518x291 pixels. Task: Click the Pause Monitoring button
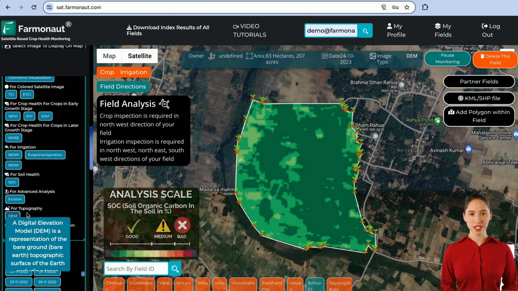click(x=447, y=59)
